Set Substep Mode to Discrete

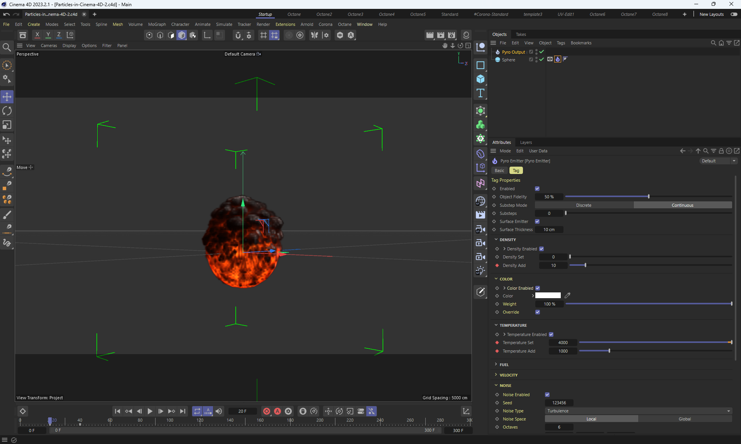pos(584,205)
